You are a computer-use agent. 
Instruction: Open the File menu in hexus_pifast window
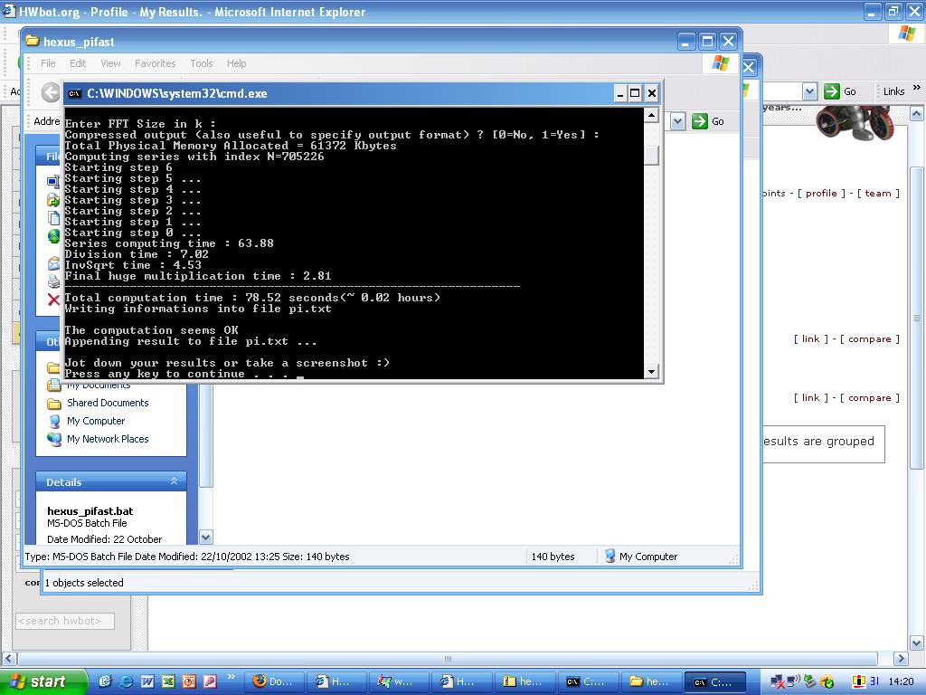pyautogui.click(x=48, y=63)
